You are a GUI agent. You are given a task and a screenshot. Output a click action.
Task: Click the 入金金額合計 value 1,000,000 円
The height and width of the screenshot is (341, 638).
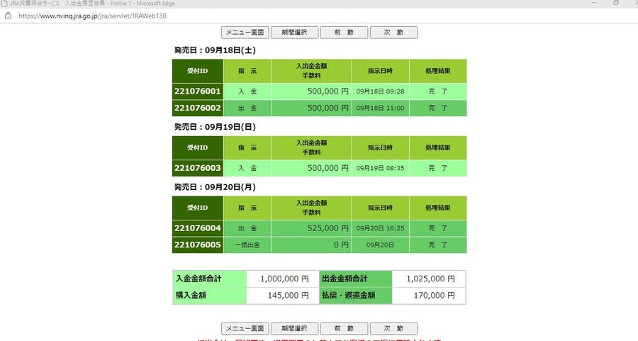click(284, 279)
